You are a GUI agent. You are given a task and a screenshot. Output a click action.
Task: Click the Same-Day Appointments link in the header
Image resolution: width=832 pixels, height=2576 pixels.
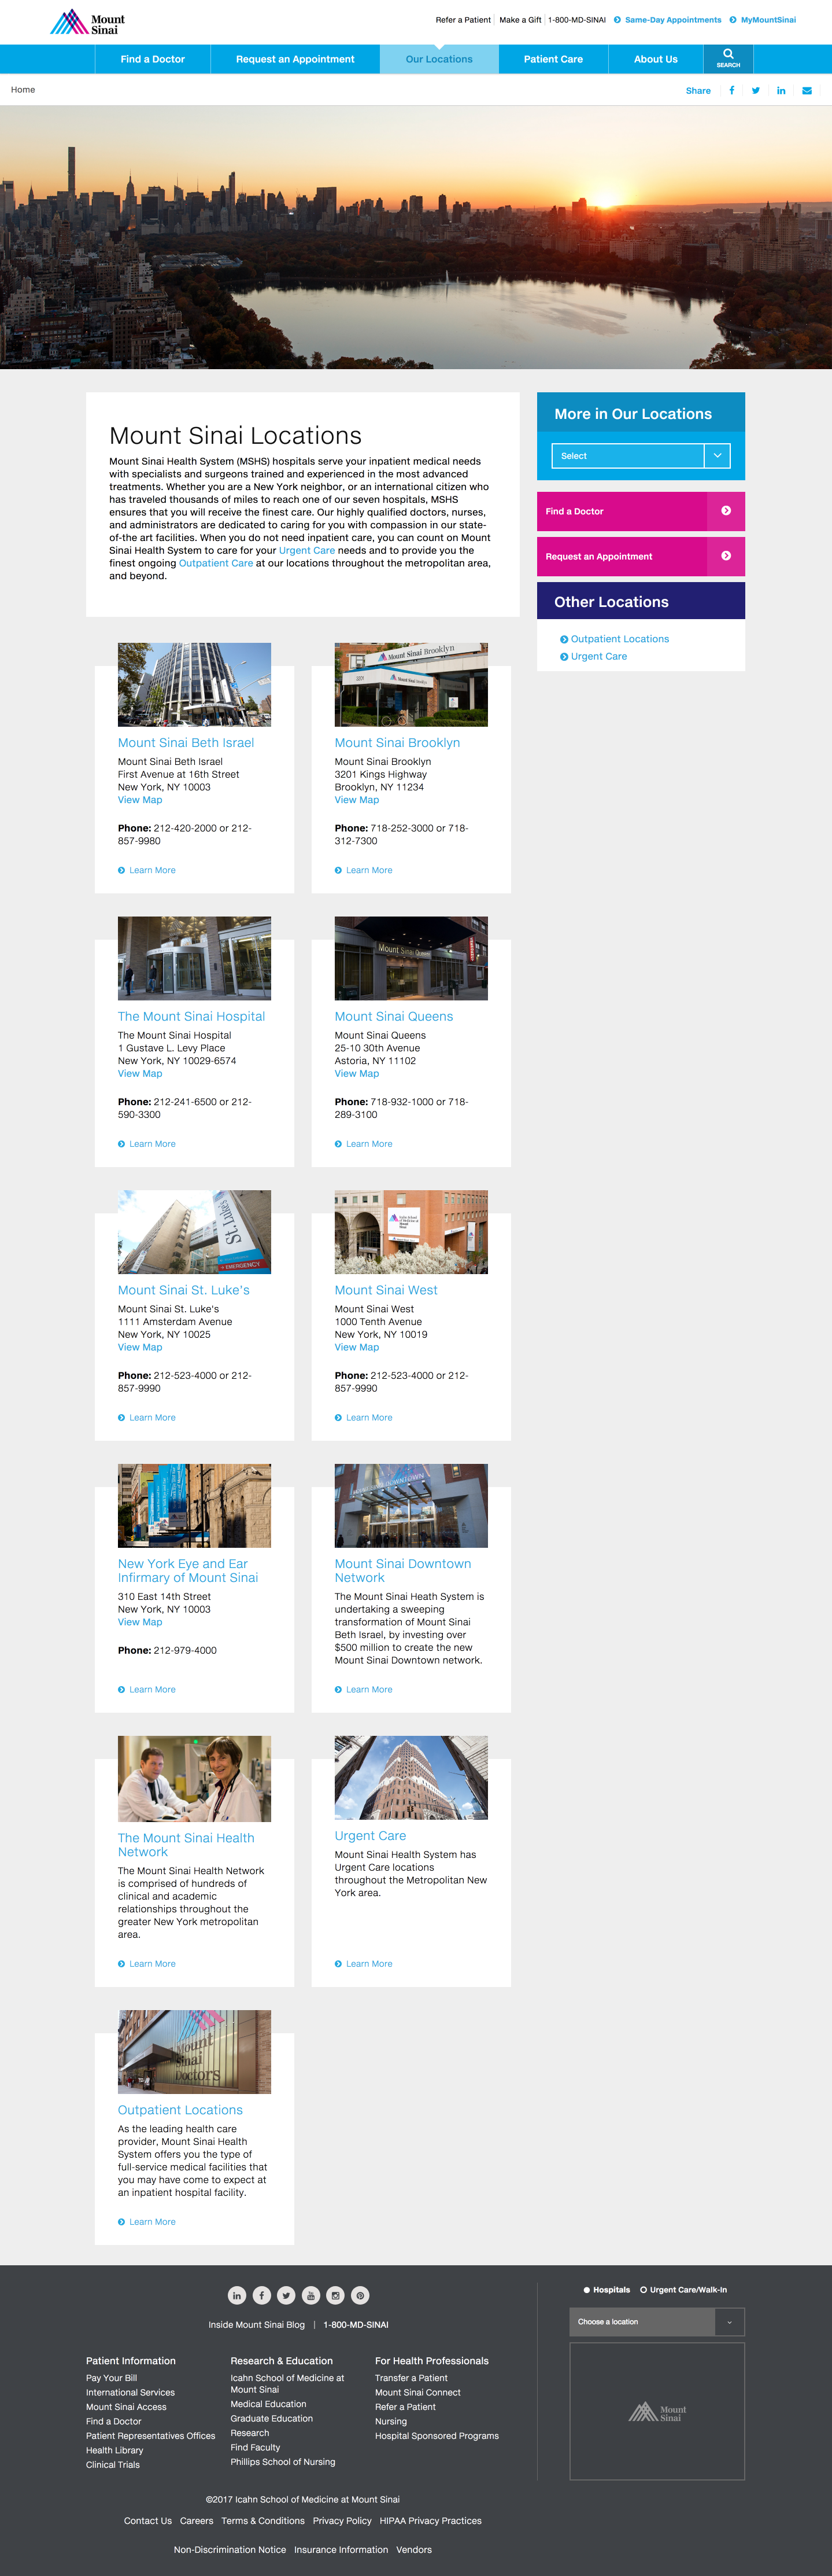coord(672,20)
